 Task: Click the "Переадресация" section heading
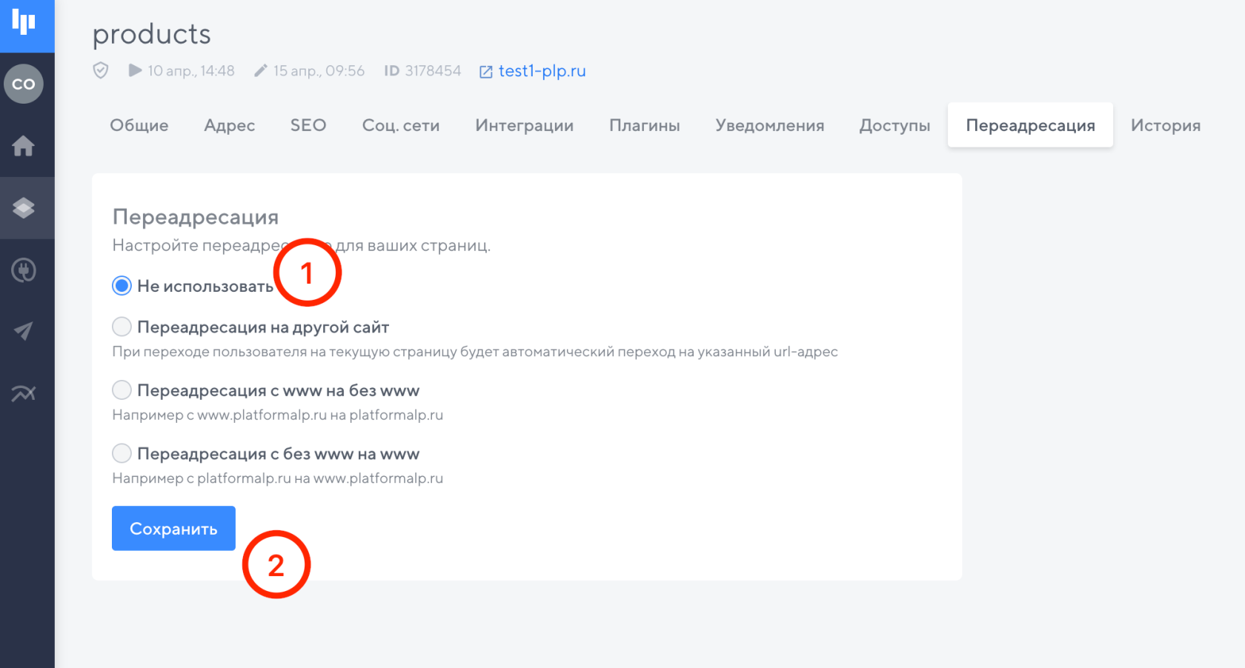(196, 217)
